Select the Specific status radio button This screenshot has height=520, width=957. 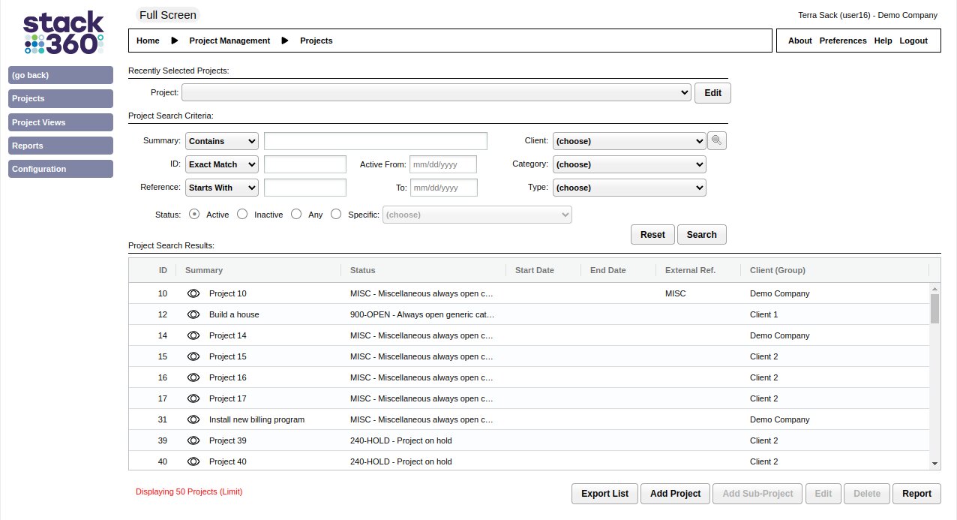(x=336, y=214)
